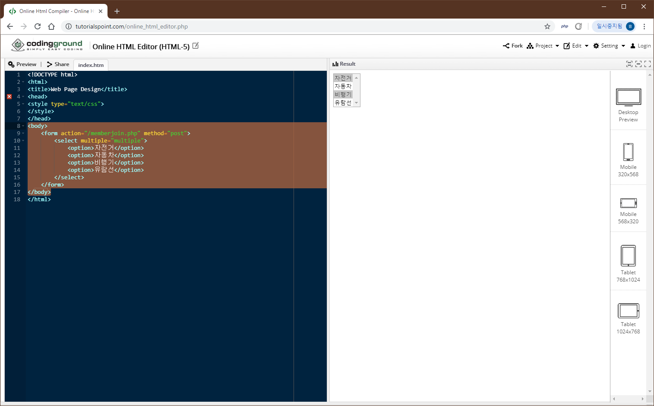Viewport: 654px width, 406px height.
Task: Click the codingground logo
Action: (x=47, y=44)
